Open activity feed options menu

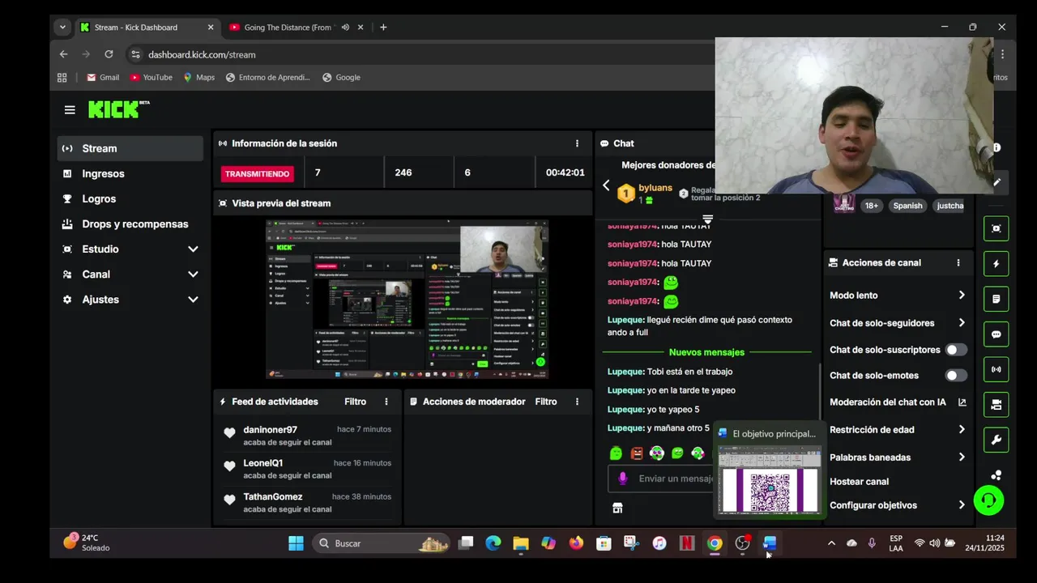386,402
